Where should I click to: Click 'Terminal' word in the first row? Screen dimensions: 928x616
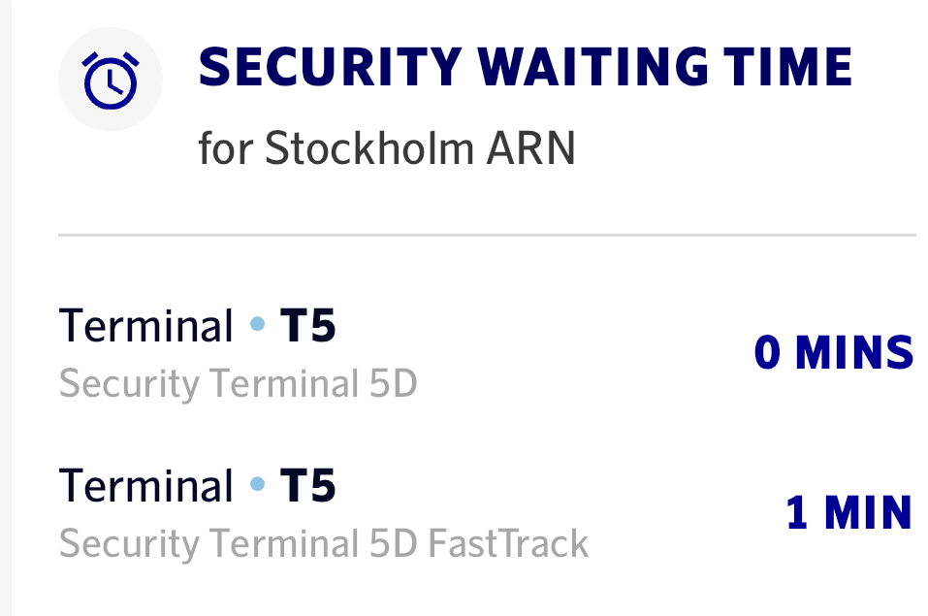point(145,326)
